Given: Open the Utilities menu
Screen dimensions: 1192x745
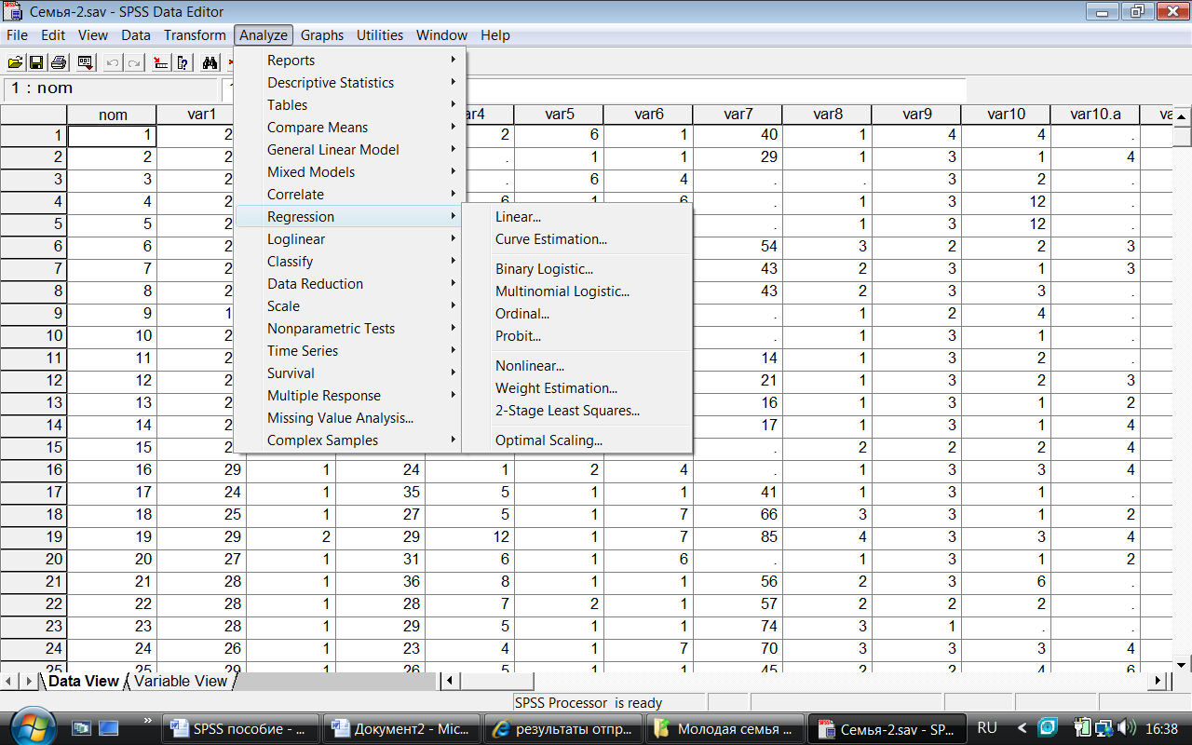Looking at the screenshot, I should [380, 35].
